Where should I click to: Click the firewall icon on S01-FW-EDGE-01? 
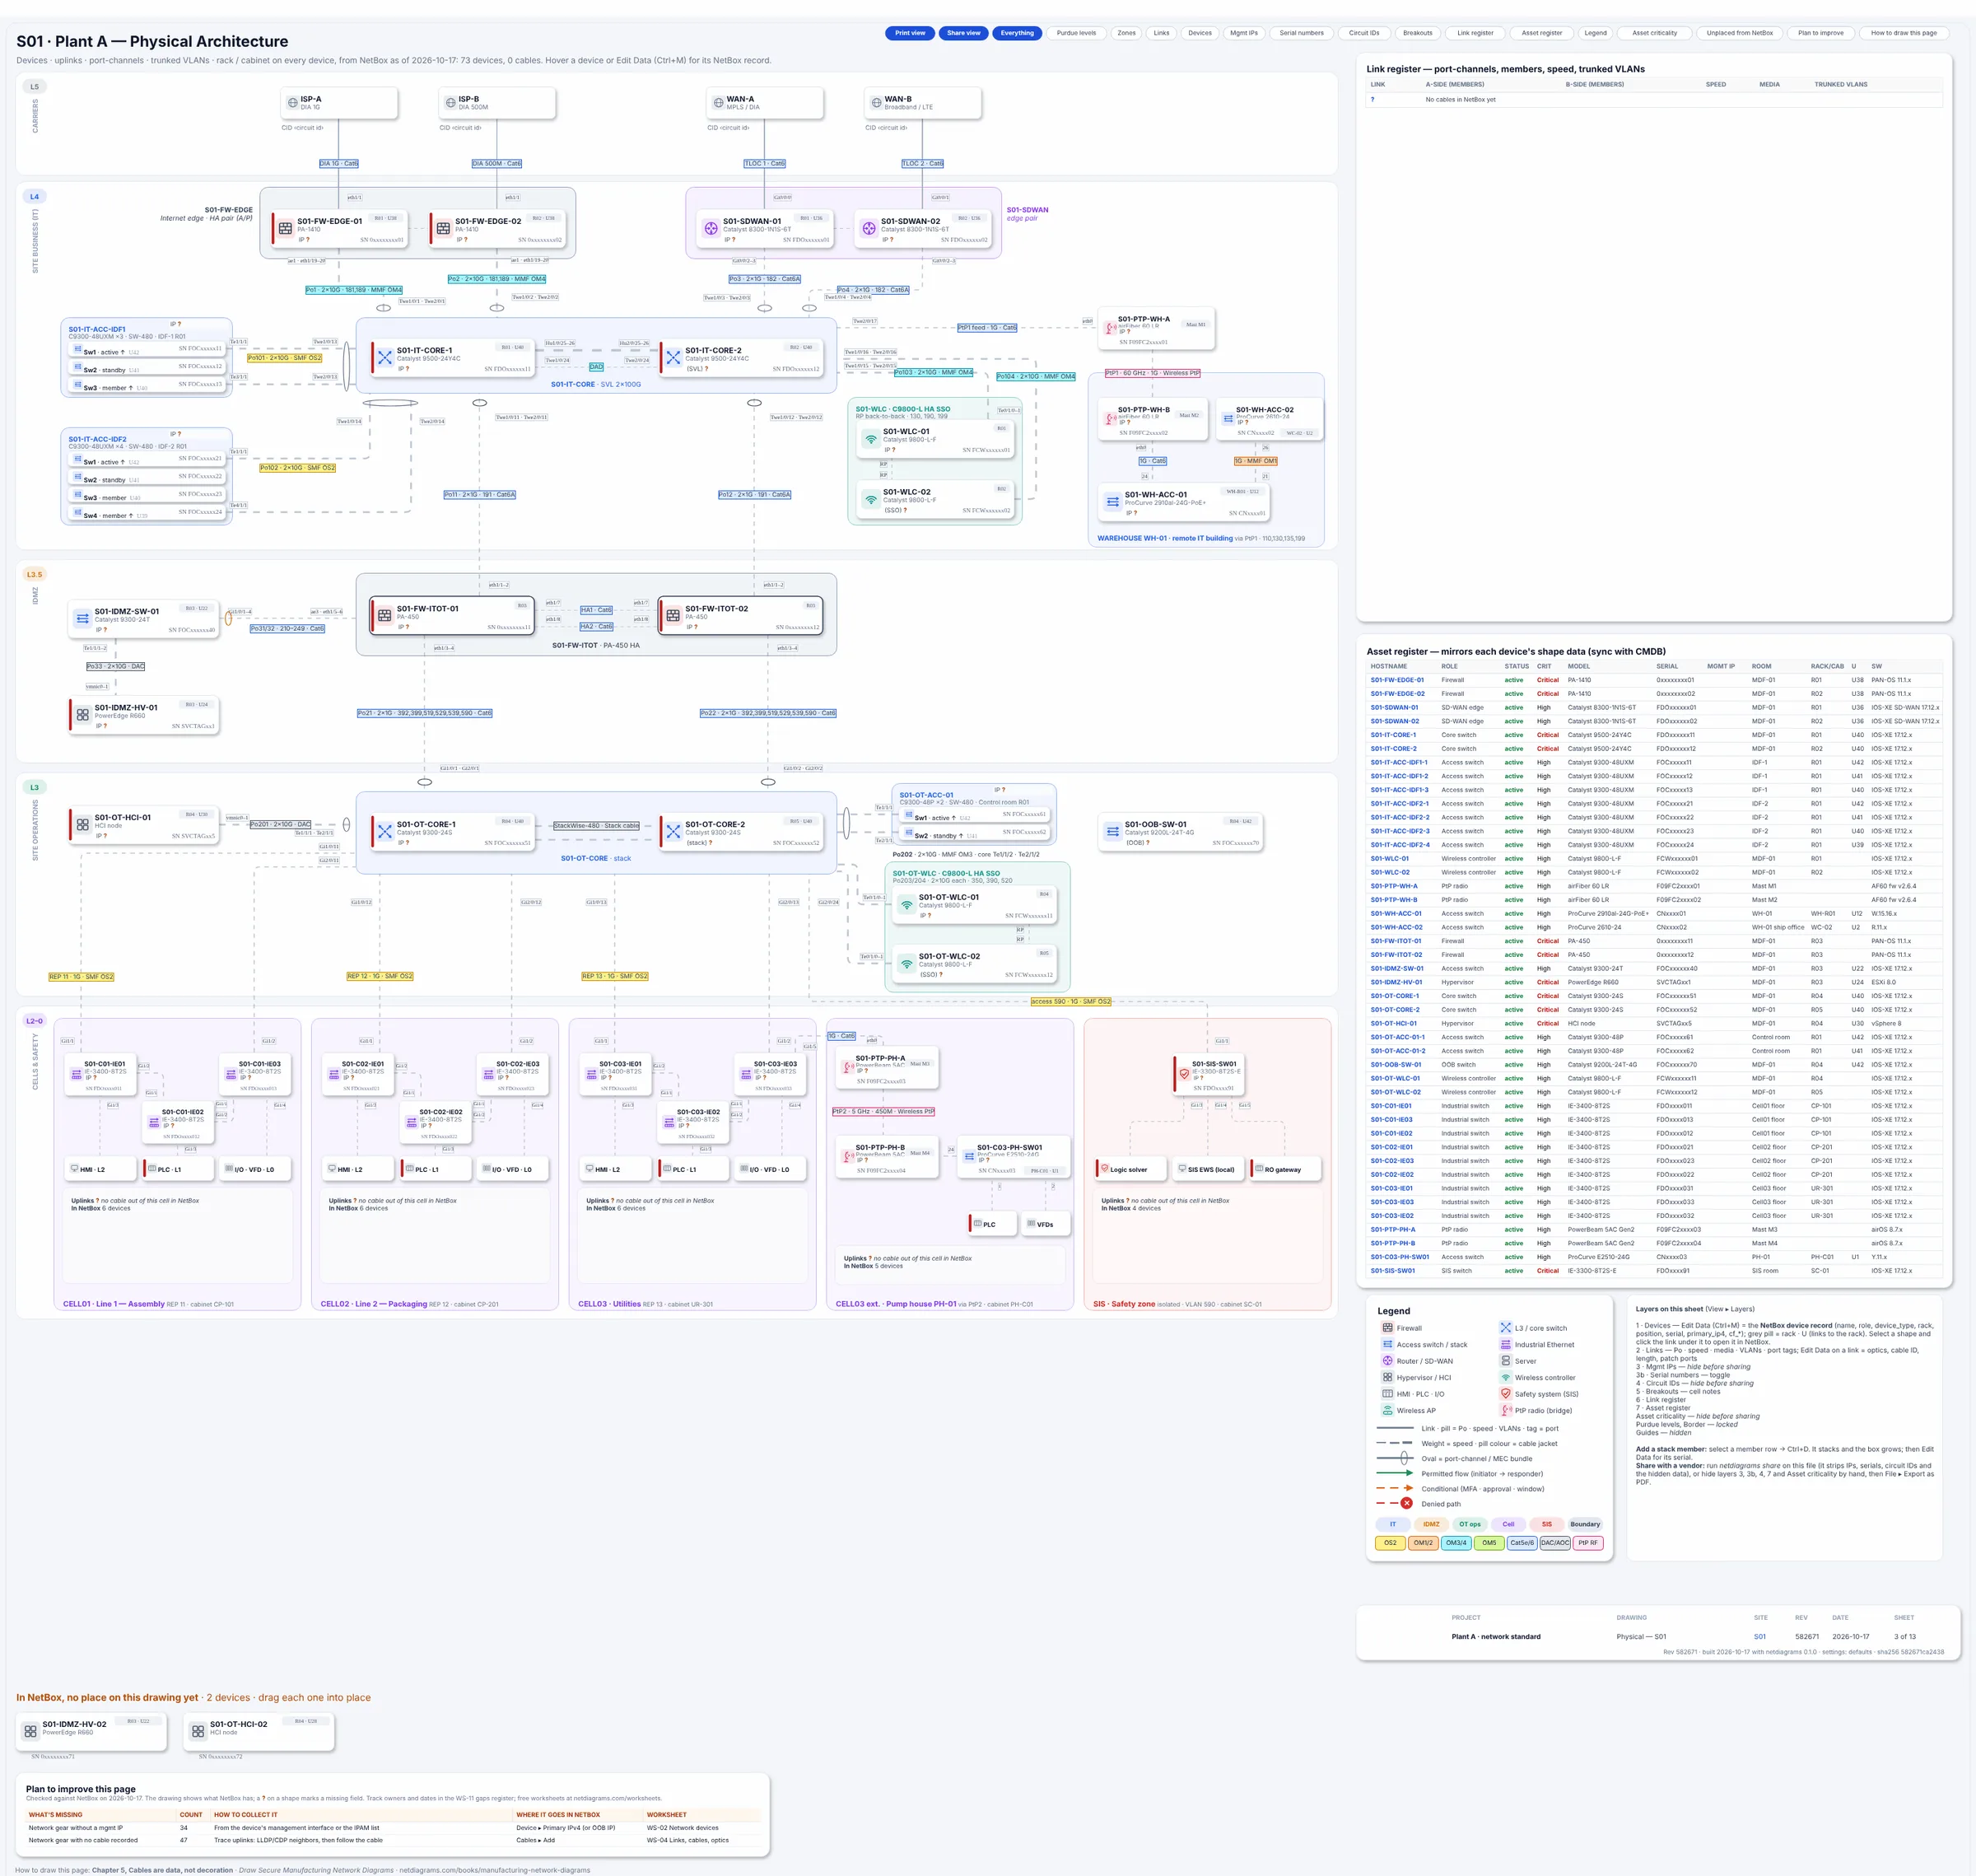click(285, 228)
